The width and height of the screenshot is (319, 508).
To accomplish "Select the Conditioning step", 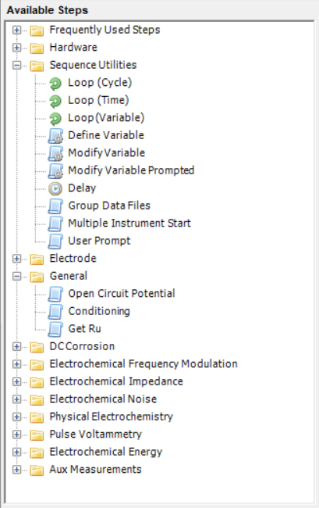I will tap(99, 311).
